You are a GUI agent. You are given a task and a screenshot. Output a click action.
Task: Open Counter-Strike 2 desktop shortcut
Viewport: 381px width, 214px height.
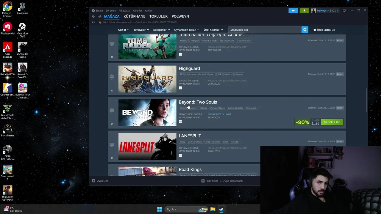[x=7, y=91]
